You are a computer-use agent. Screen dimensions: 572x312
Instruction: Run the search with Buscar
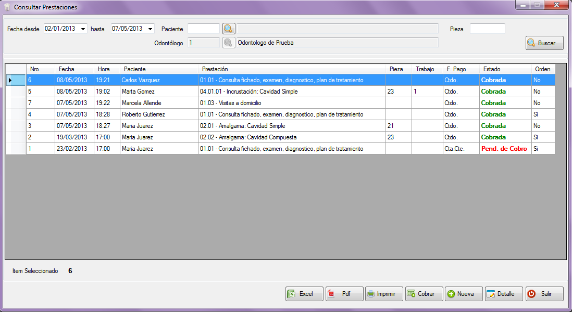[544, 43]
